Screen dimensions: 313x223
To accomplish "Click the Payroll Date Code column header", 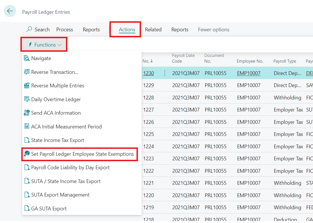I will (183, 58).
